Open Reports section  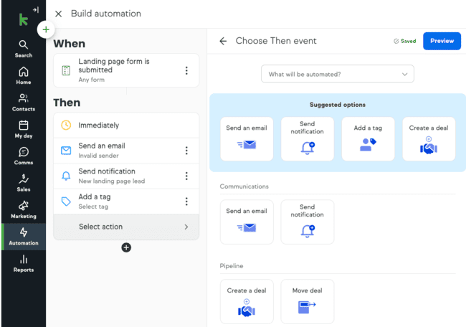24,263
